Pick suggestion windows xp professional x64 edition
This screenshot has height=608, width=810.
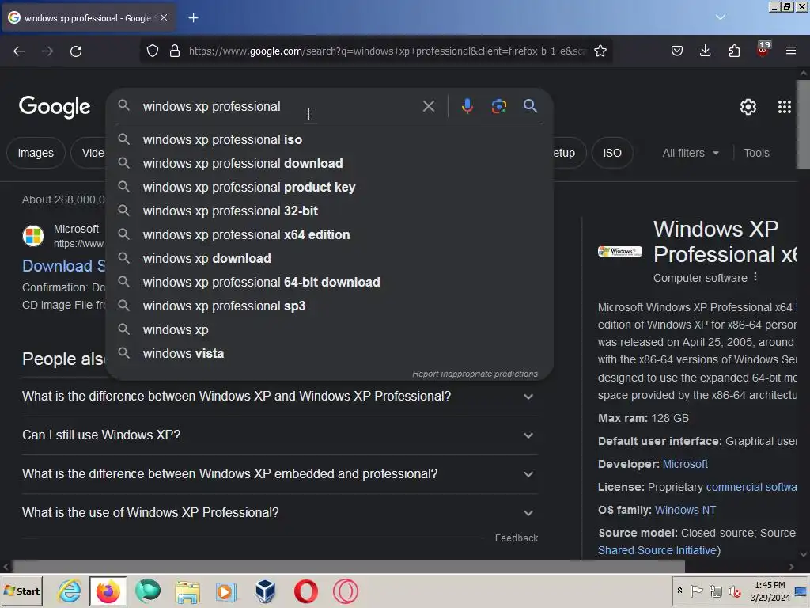click(329, 234)
